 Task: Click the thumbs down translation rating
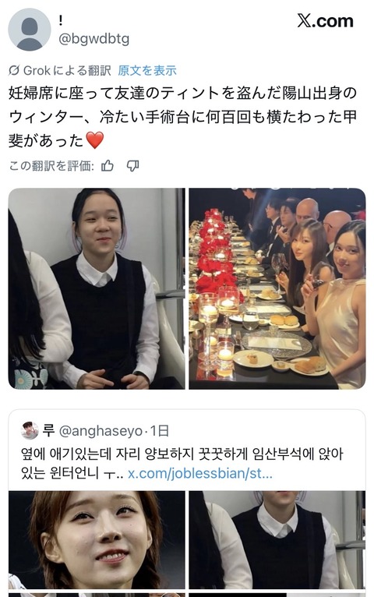point(132,166)
